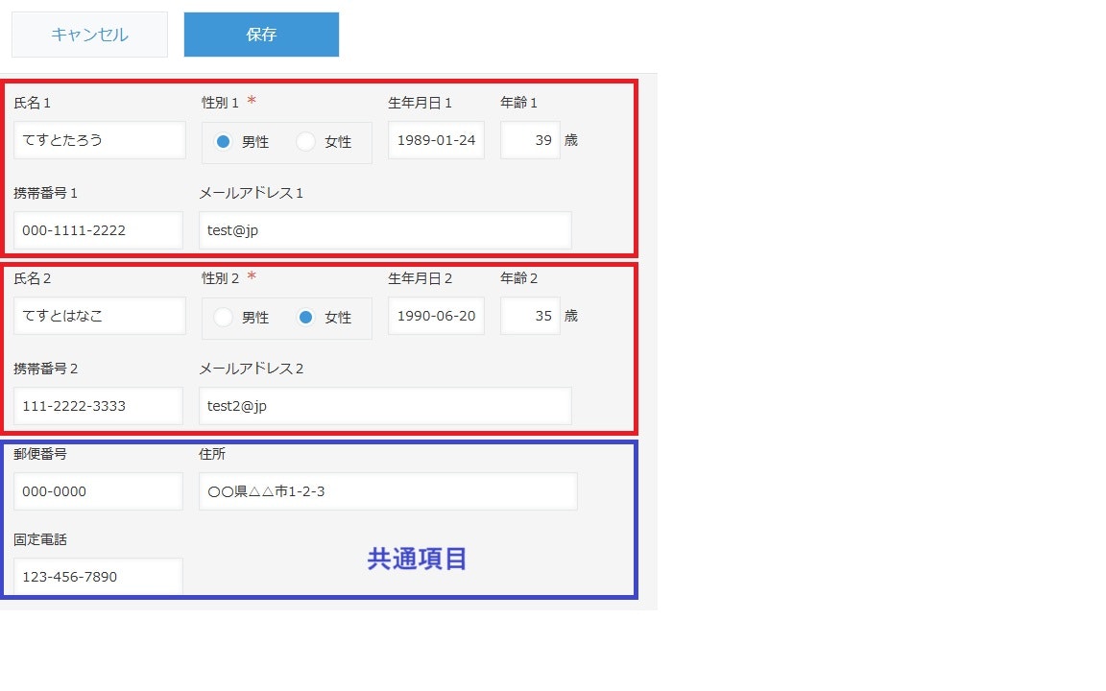Click the 固定電話 label
This screenshot has width=1106, height=691.
pyautogui.click(x=40, y=539)
